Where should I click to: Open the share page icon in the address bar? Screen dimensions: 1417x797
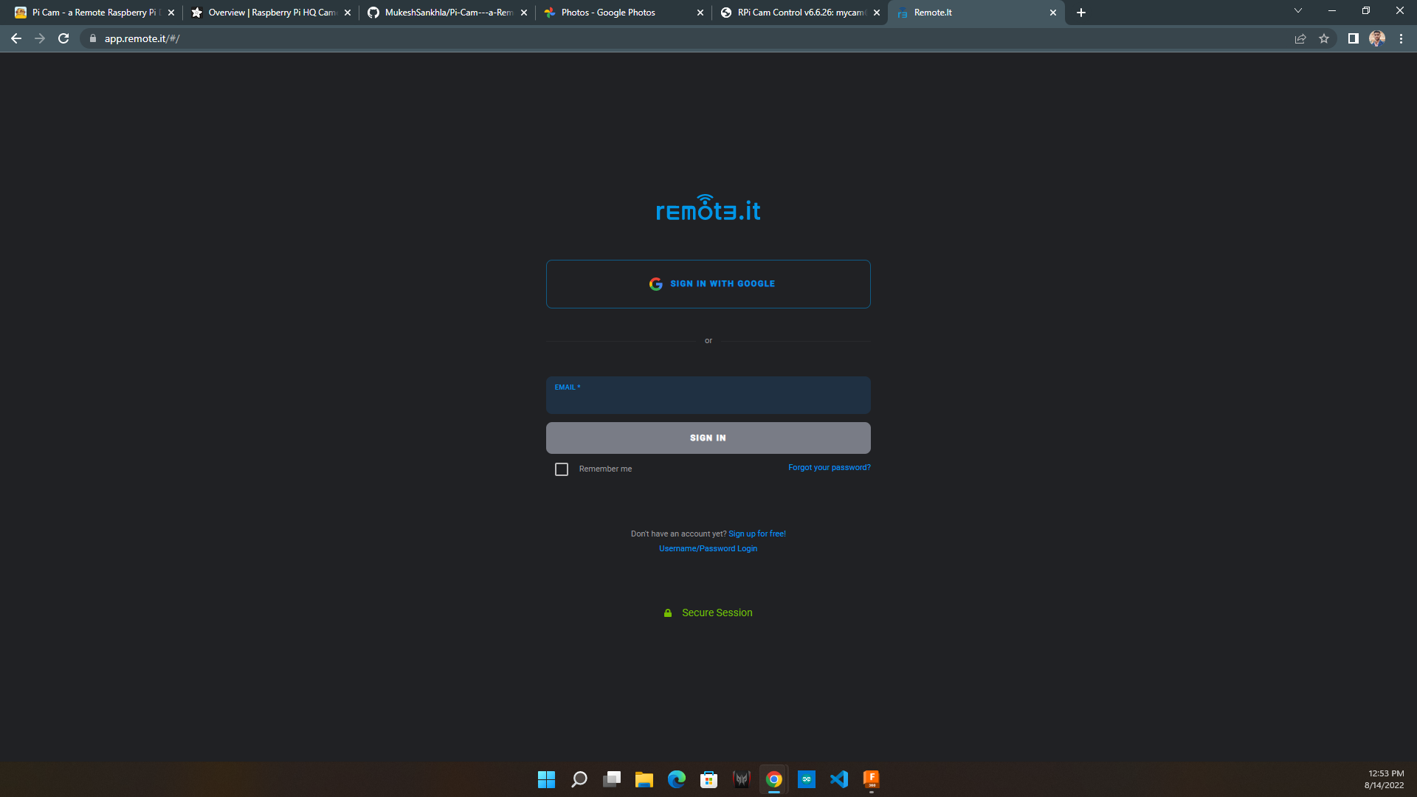tap(1300, 38)
